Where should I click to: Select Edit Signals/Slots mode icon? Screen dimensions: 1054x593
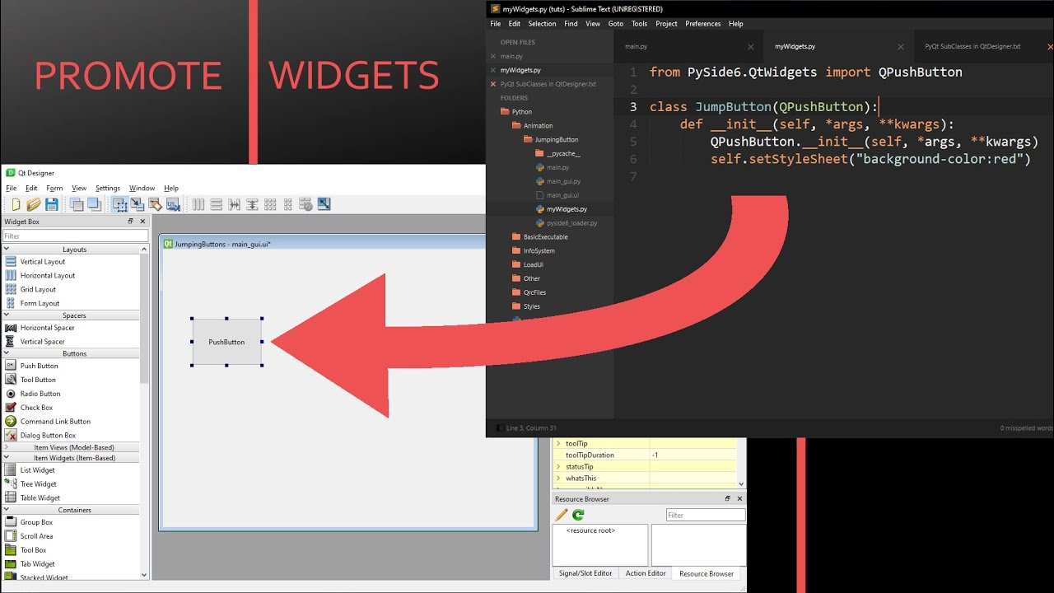[138, 204]
